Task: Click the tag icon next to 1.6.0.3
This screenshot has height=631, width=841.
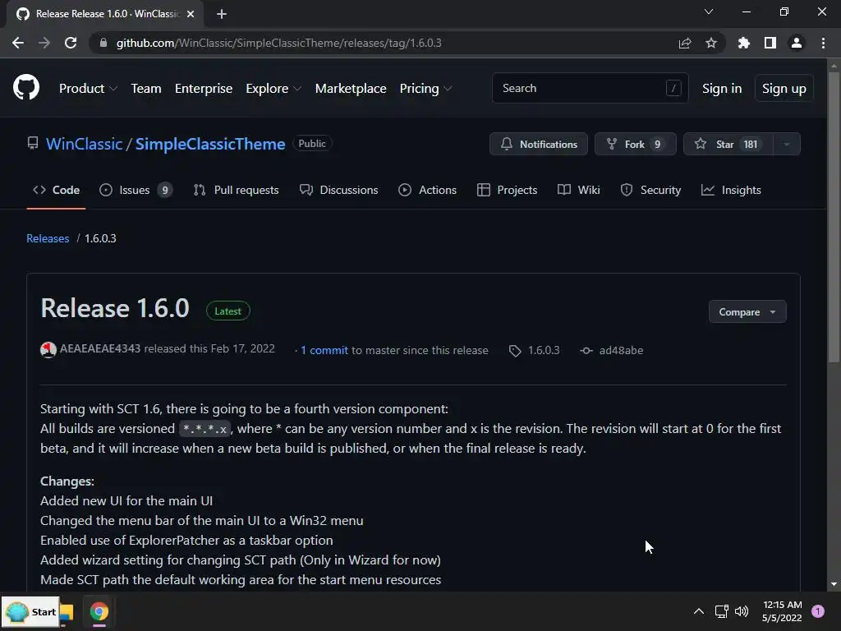Action: [515, 351]
